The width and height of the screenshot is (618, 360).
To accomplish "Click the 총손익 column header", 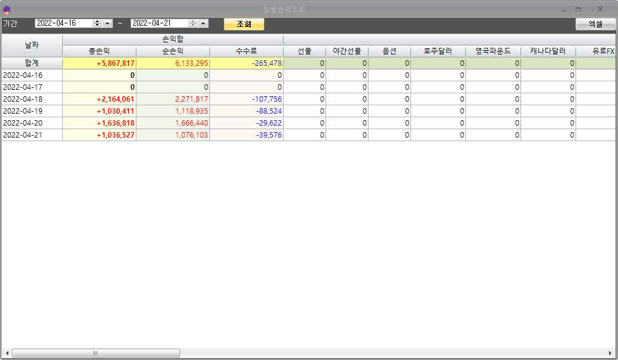I will coord(99,51).
